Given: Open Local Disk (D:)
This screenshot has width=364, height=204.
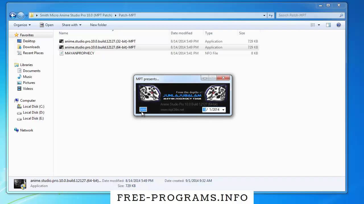Looking at the screenshot, I should [x=34, y=112].
